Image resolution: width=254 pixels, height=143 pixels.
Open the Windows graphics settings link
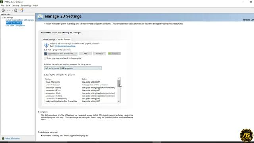tap(65, 46)
